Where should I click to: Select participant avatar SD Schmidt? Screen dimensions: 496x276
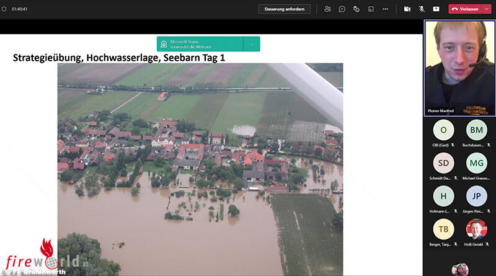pos(443,163)
